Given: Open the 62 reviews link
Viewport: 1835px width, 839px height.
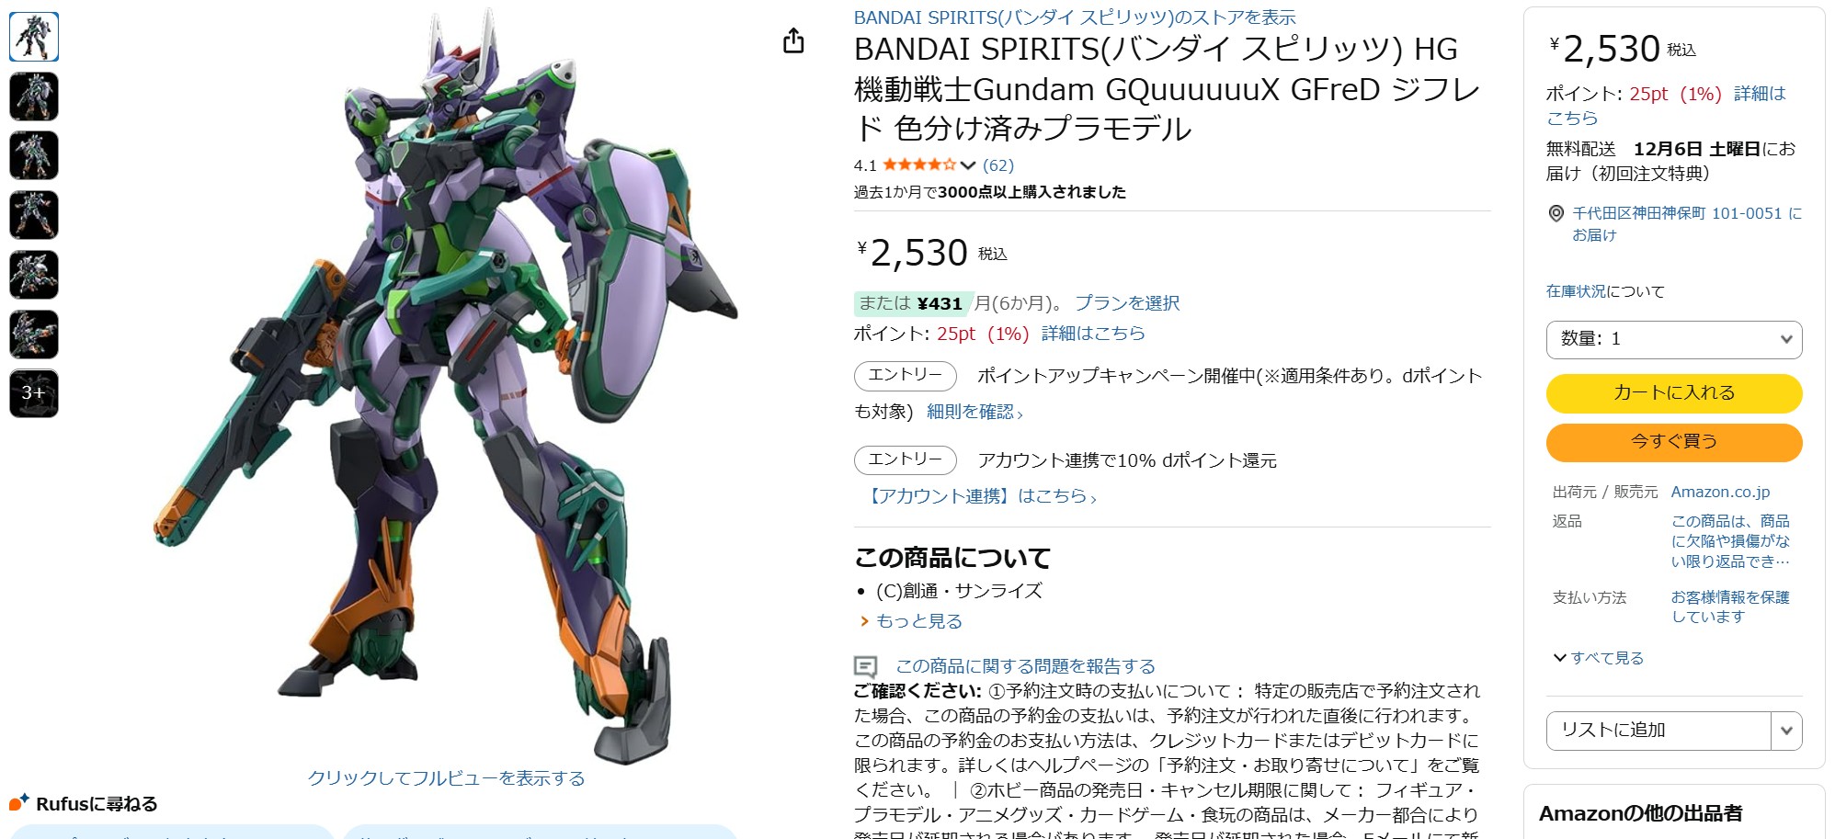Looking at the screenshot, I should tap(998, 165).
